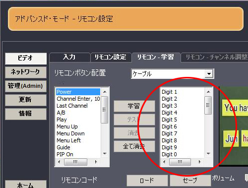Image resolution: width=248 pixels, height=188 pixels.
Task: Click left arrow of Power list horizontal scrollbar
Action: pos(60,162)
